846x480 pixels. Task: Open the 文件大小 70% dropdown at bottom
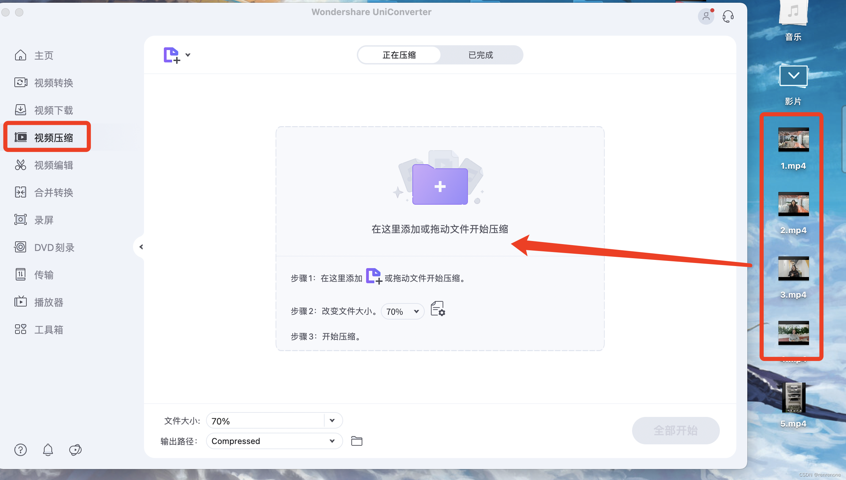tap(332, 421)
